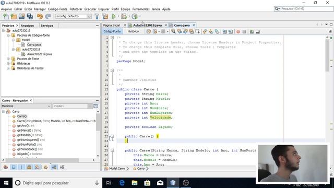This screenshot has height=188, width=334.
Task: Build the project with the hammer icon
Action: click(x=97, y=16)
